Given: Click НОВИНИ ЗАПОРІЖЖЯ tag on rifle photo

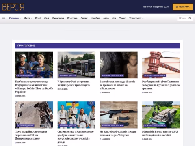Looking at the screenshot, I should tap(113, 125).
